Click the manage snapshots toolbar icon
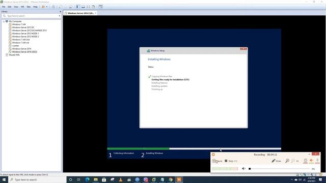The image size is (326, 183). pyautogui.click(x=71, y=7)
